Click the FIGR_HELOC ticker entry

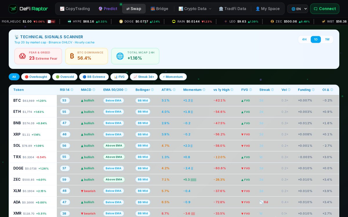coord(29,21)
